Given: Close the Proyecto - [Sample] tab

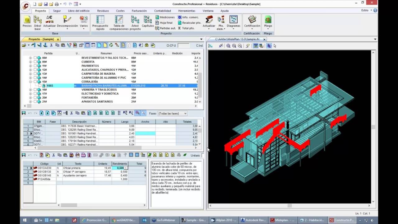Looking at the screenshot, I should point(58,39).
